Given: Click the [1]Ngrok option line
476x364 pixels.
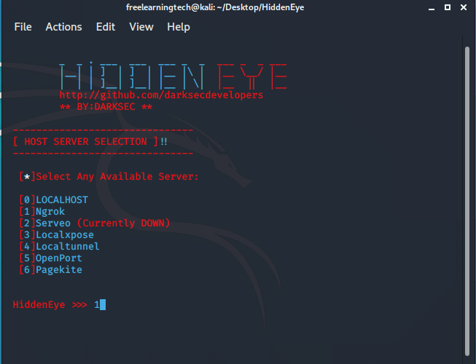Looking at the screenshot, I should [42, 212].
